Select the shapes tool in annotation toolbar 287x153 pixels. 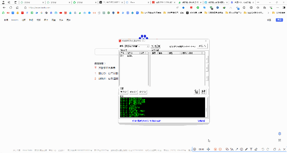click(227, 149)
